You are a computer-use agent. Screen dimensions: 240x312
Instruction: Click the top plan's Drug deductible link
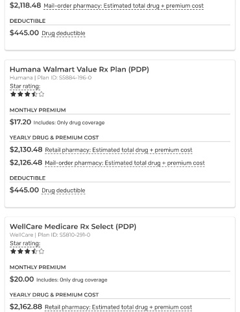click(x=64, y=33)
